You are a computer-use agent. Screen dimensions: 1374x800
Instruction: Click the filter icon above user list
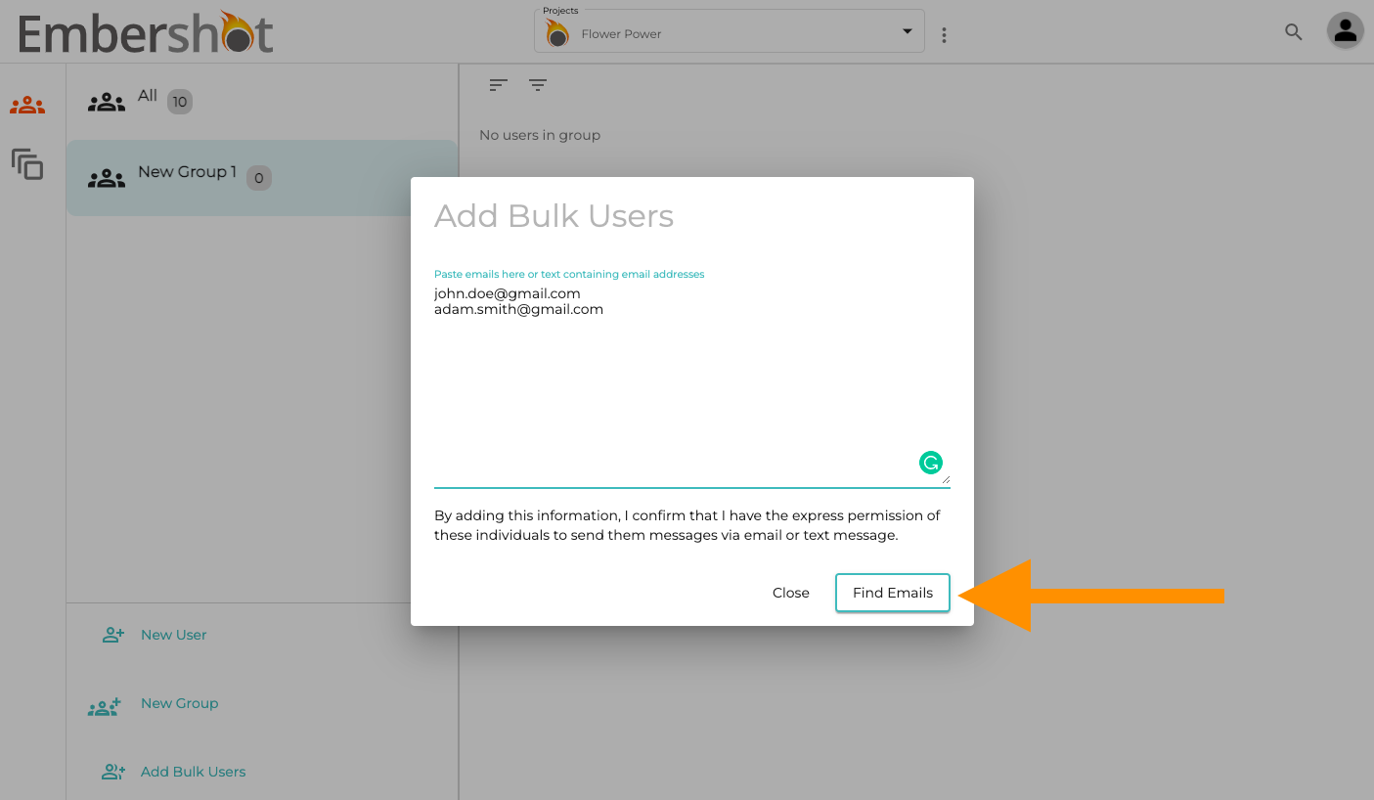coord(538,85)
